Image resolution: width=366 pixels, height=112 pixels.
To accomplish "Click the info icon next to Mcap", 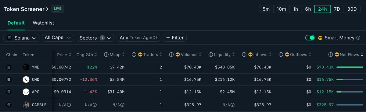I will 106,55.
